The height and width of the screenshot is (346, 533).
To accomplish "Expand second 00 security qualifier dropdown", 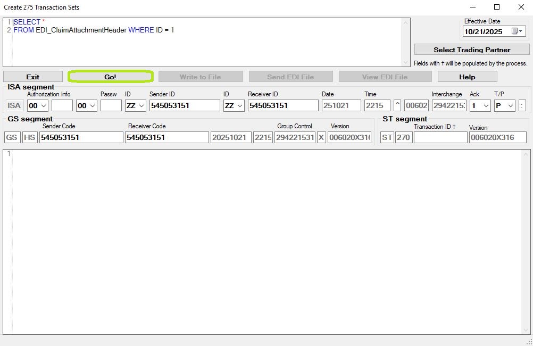I will [x=93, y=106].
